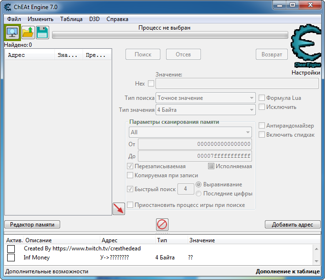325x280 pixels.
Task: Click the Cheat Engine logo for settings
Action: (x=306, y=46)
